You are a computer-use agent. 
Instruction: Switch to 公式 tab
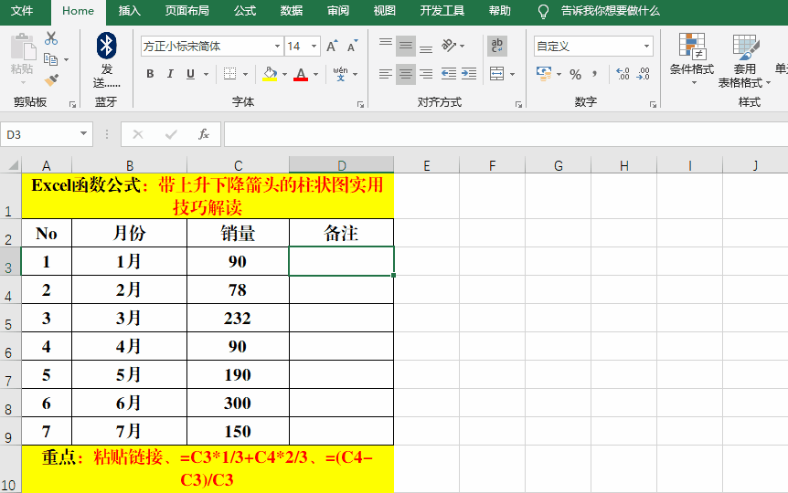(245, 11)
